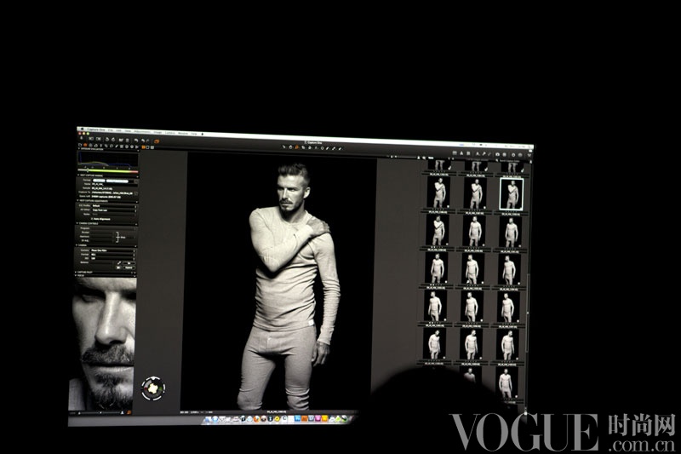Collapse the Next Capture Naming panel
Viewport: 681px width, 454px height.
[x=78, y=175]
